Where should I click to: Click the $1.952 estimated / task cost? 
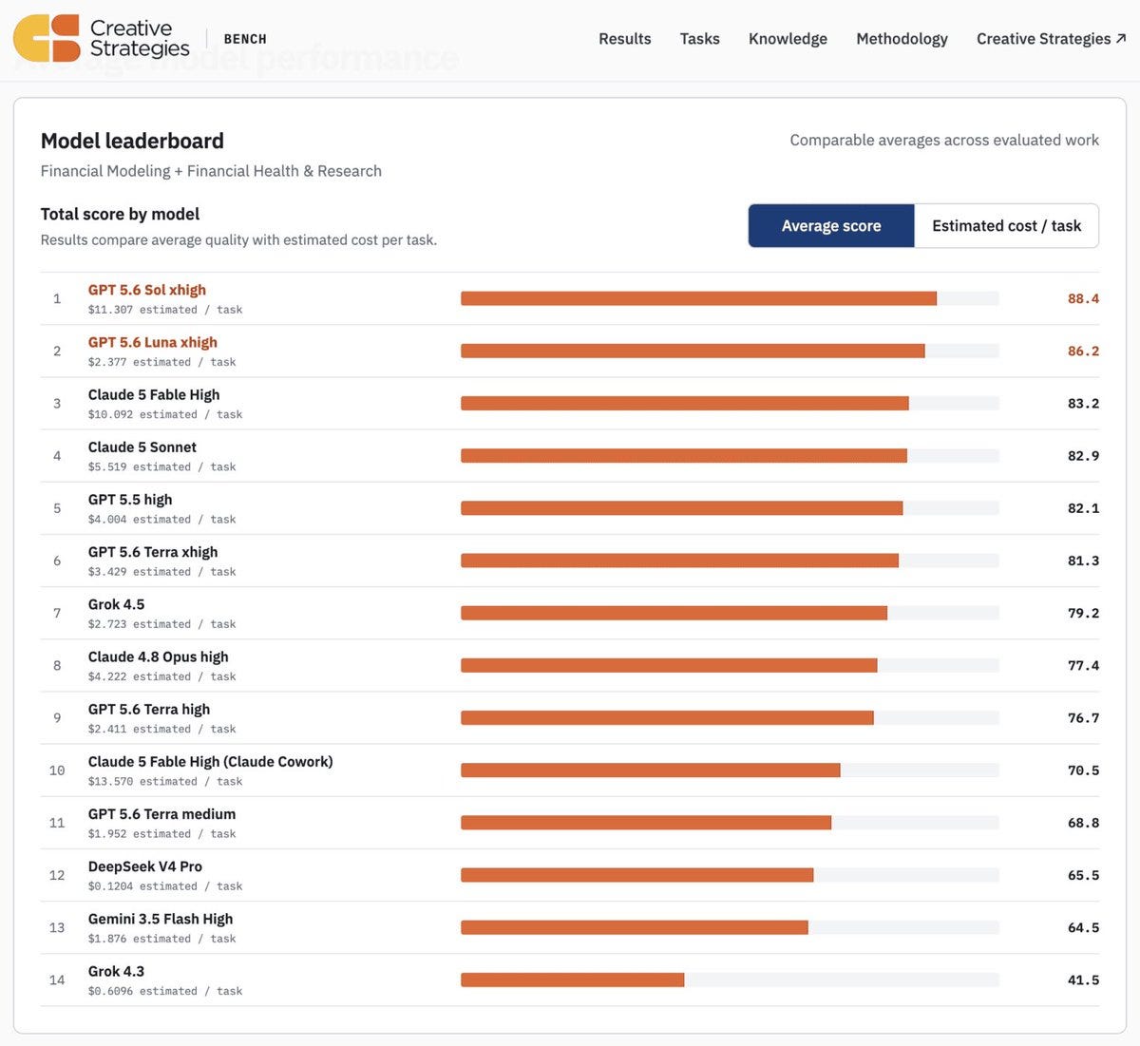click(162, 834)
